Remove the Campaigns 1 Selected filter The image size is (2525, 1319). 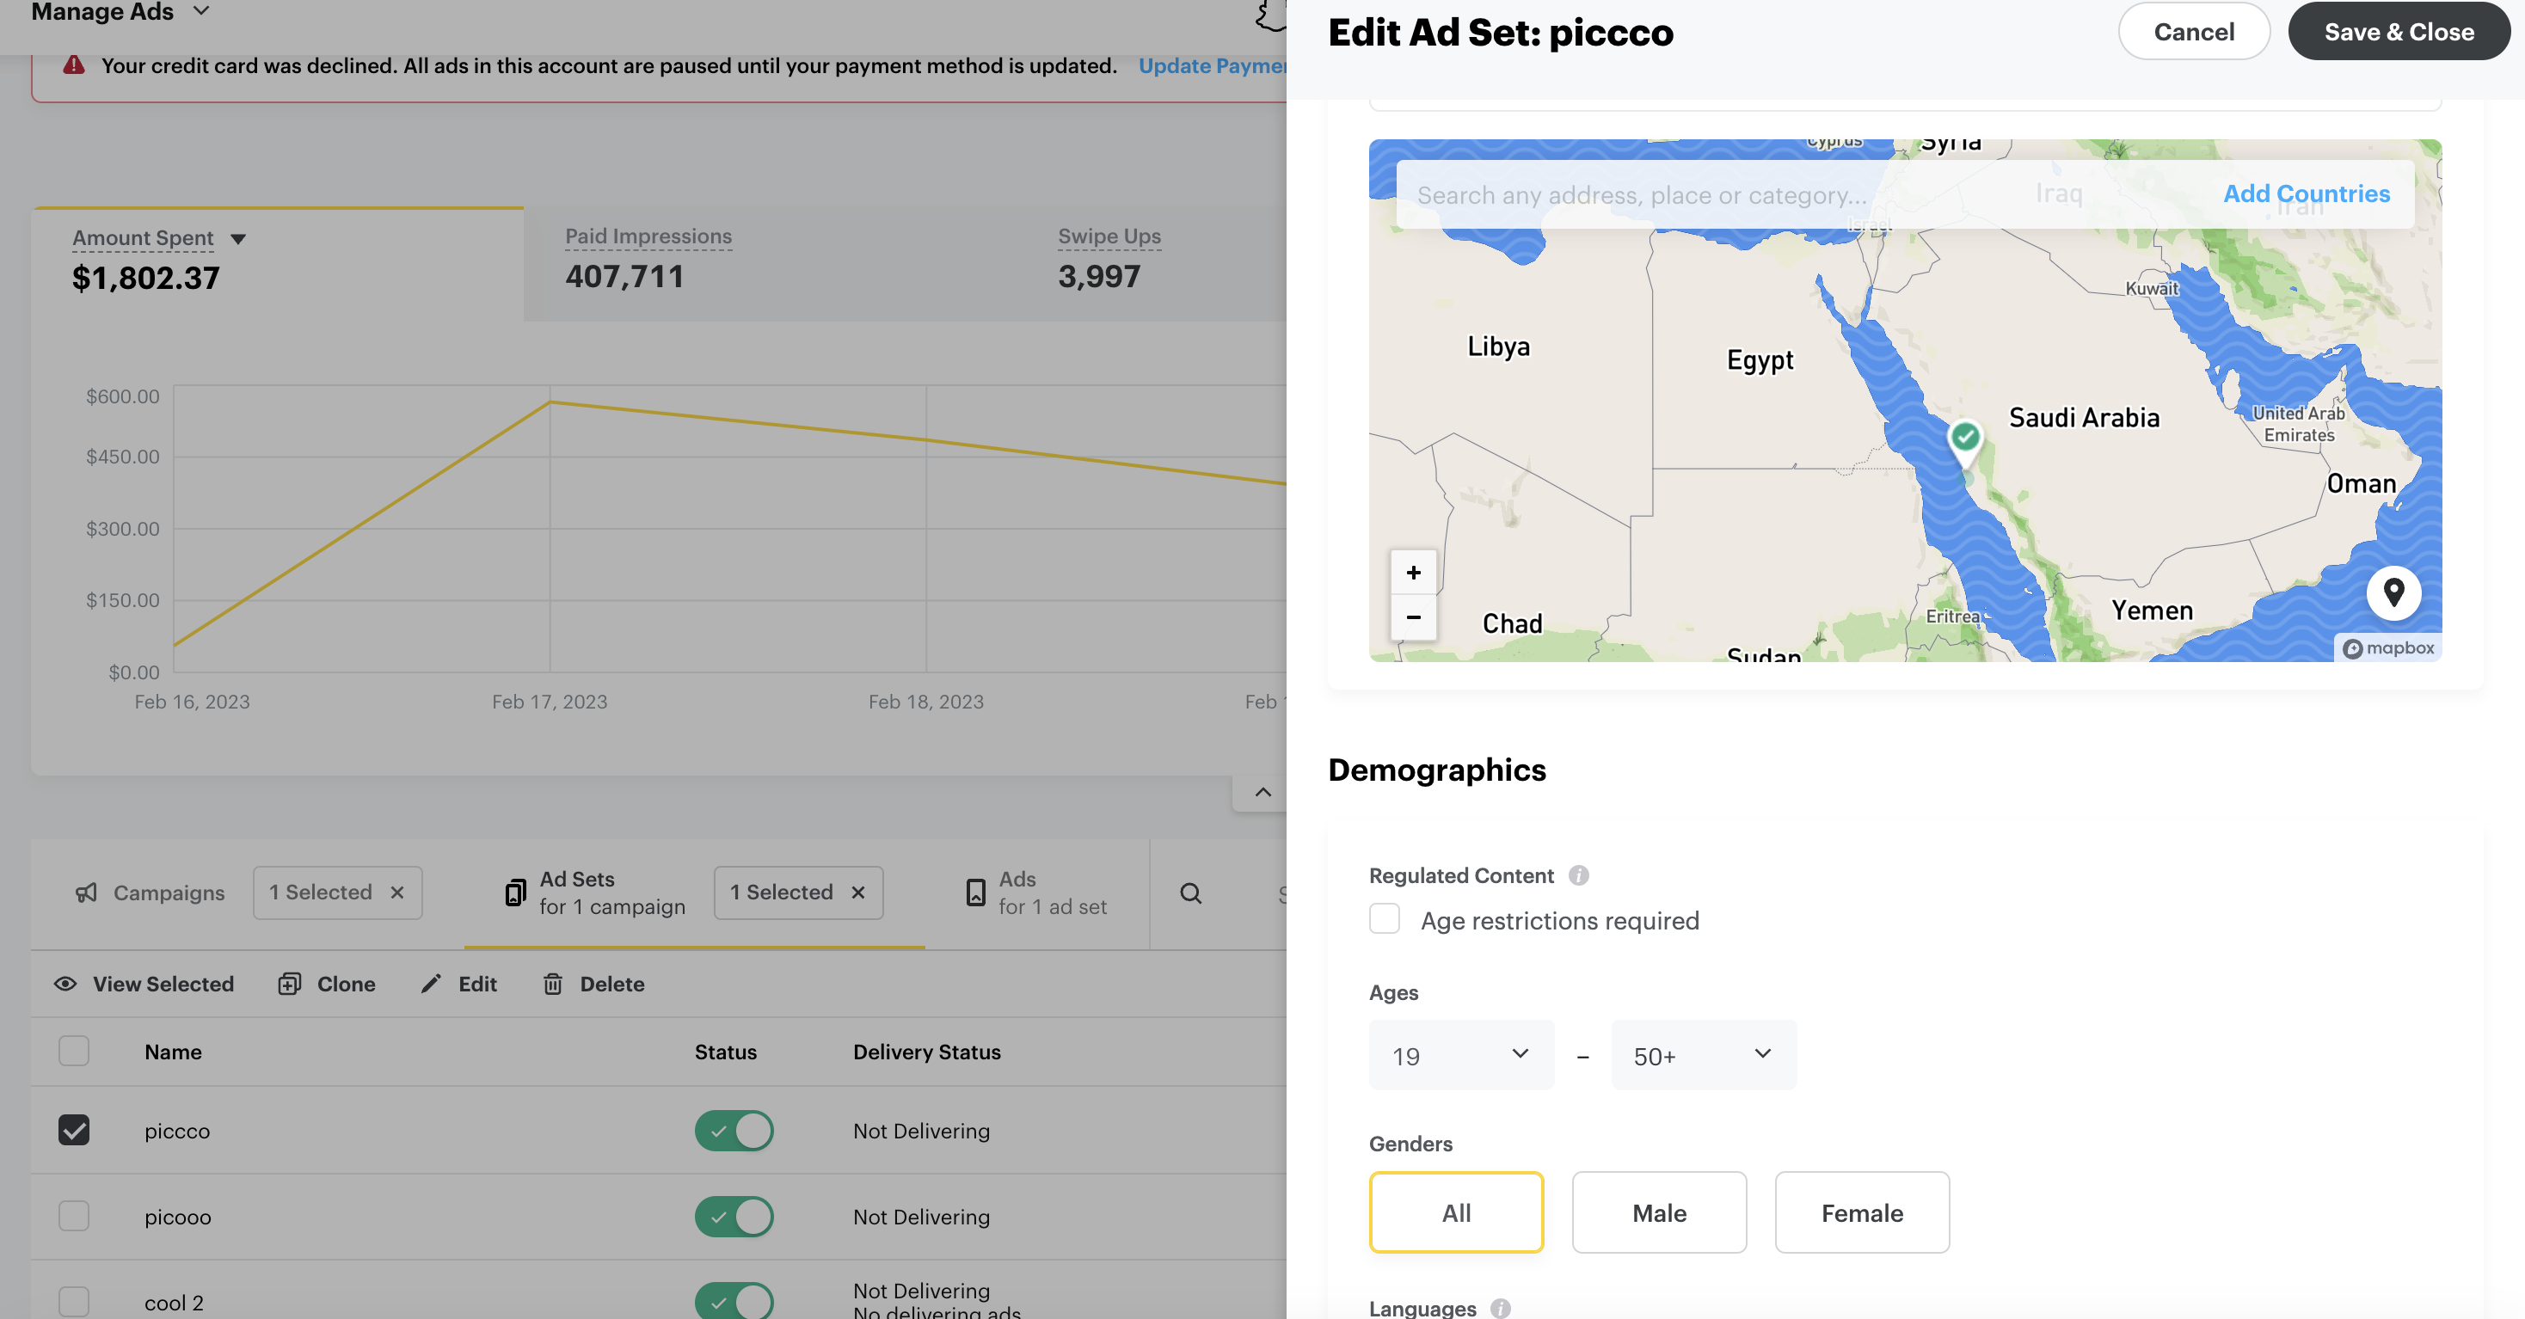point(397,893)
